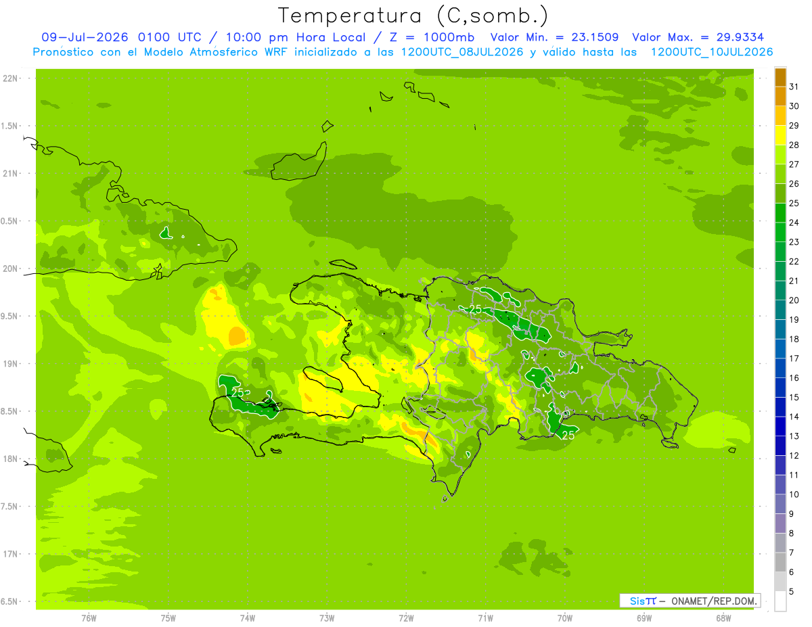Click the legend swatch between 27 and 28
The width and height of the screenshot is (812, 627).
(781, 155)
